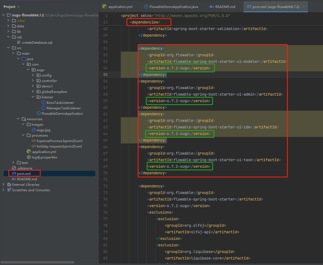Open FlowableDemoApplication class in tree
The width and height of the screenshot is (323, 265).
tap(62, 114)
